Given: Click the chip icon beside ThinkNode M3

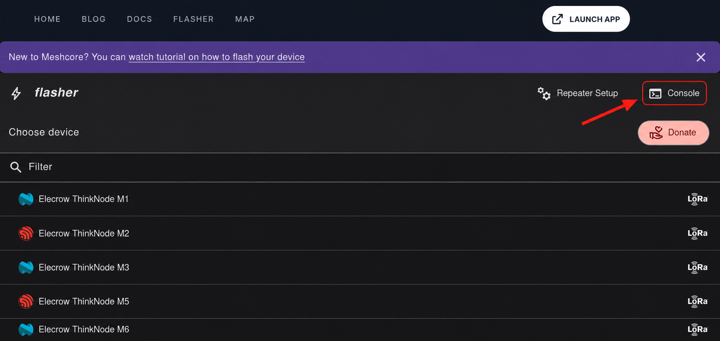Looking at the screenshot, I should pyautogui.click(x=26, y=267).
